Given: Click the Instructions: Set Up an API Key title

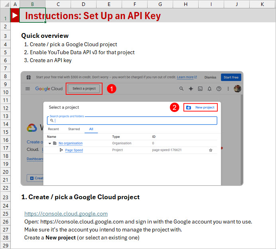Looking at the screenshot, I should click(x=93, y=16).
